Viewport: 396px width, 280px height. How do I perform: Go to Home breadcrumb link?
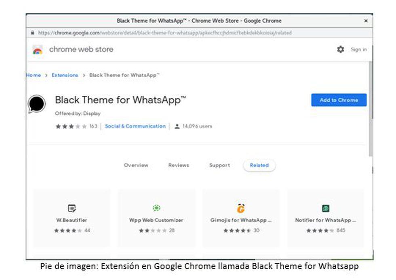point(34,75)
